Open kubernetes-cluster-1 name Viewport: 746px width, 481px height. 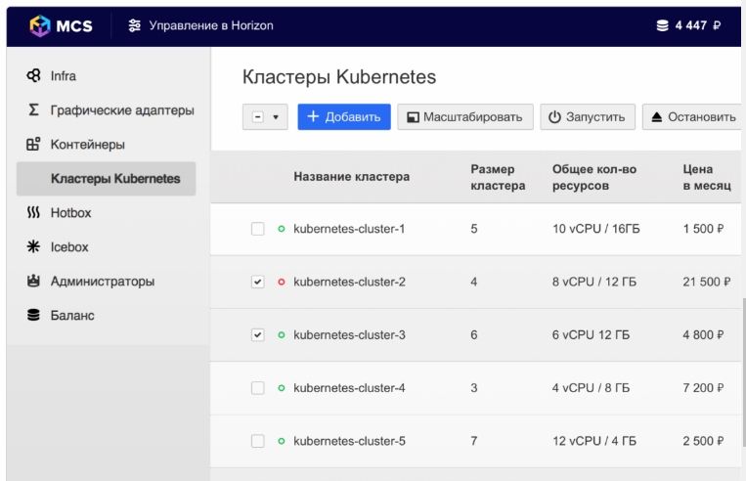tap(349, 229)
